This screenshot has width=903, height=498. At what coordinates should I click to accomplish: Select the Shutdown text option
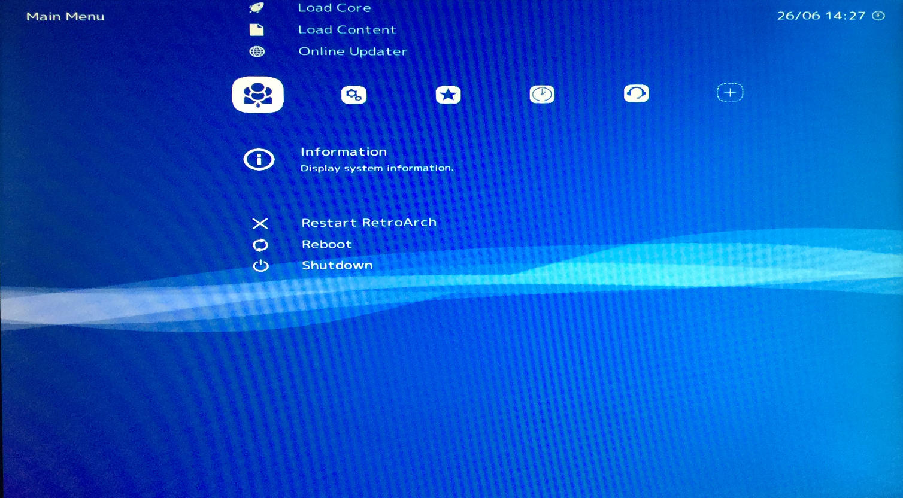pos(337,265)
